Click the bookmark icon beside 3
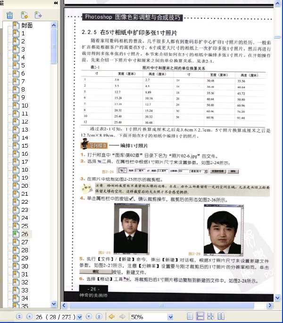Image resolution: width=283 pixels, height=323 pixels. click(16, 49)
